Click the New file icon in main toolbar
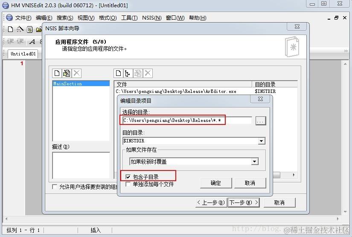 (x=10, y=29)
